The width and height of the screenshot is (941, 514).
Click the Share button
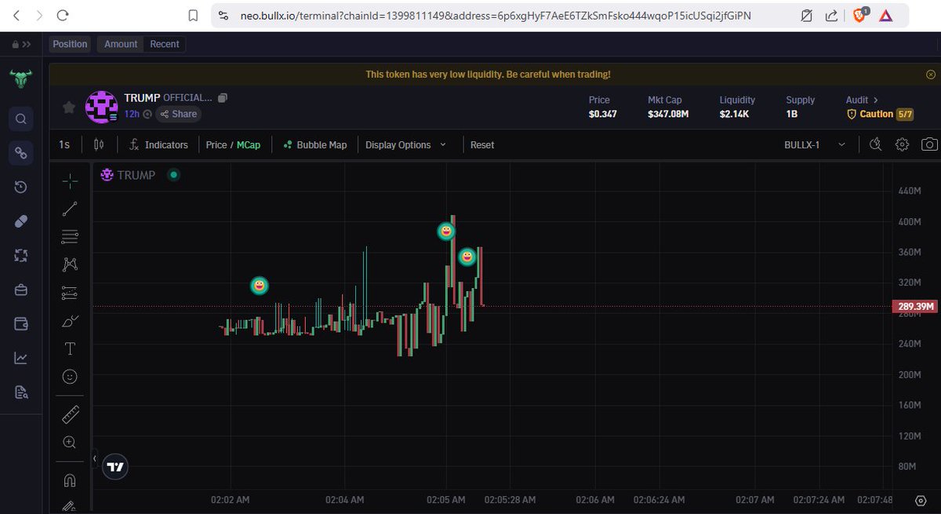point(178,114)
